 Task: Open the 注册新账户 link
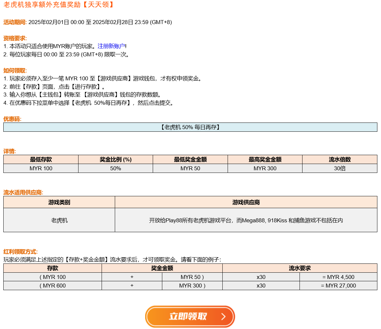tap(111, 46)
